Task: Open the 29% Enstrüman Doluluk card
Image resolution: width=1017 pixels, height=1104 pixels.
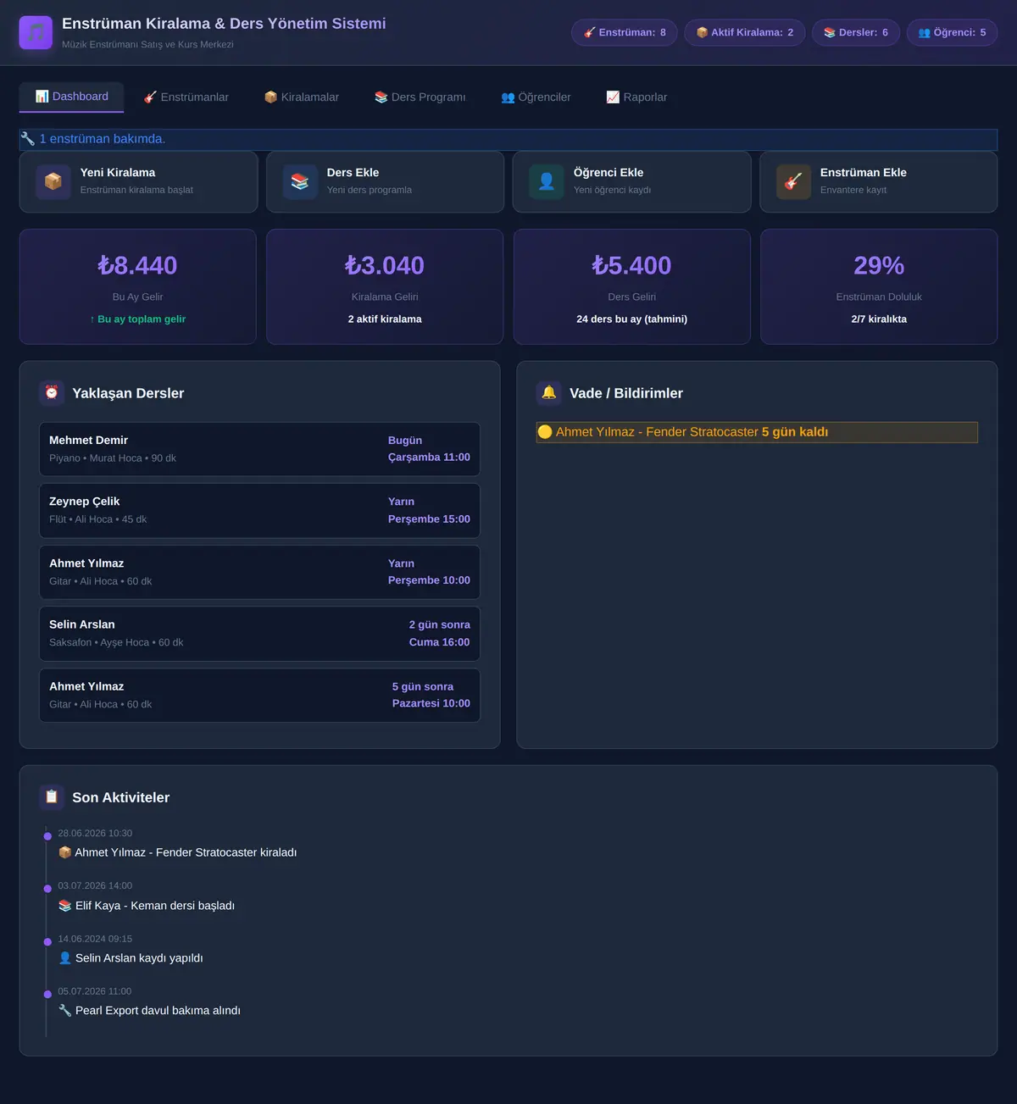Action: pos(879,286)
